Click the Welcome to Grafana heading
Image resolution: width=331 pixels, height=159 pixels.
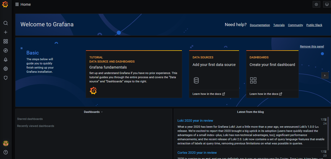point(47,25)
